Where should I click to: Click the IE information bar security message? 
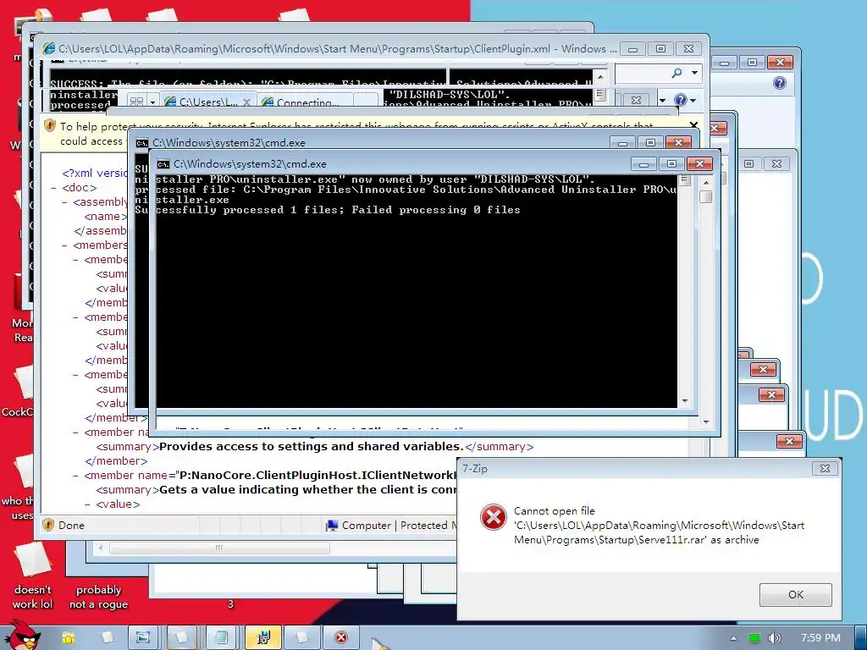click(356, 126)
